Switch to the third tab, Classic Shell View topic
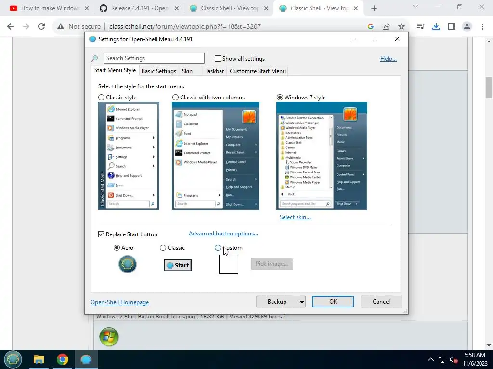Image resolution: width=493 pixels, height=369 pixels. point(228,9)
